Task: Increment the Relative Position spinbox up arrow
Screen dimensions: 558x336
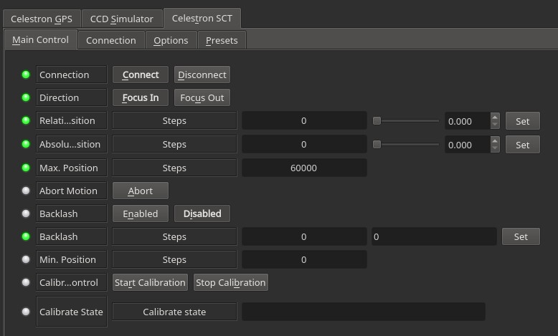Action: [x=495, y=117]
